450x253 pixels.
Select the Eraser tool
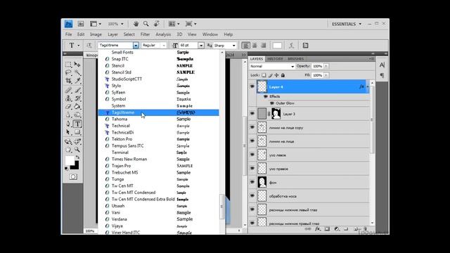(68, 106)
